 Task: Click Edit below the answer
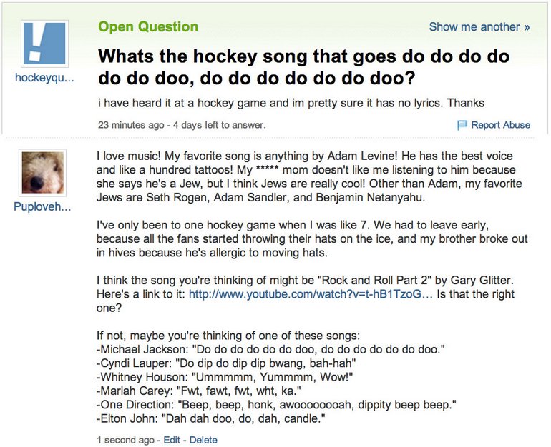coord(172,440)
